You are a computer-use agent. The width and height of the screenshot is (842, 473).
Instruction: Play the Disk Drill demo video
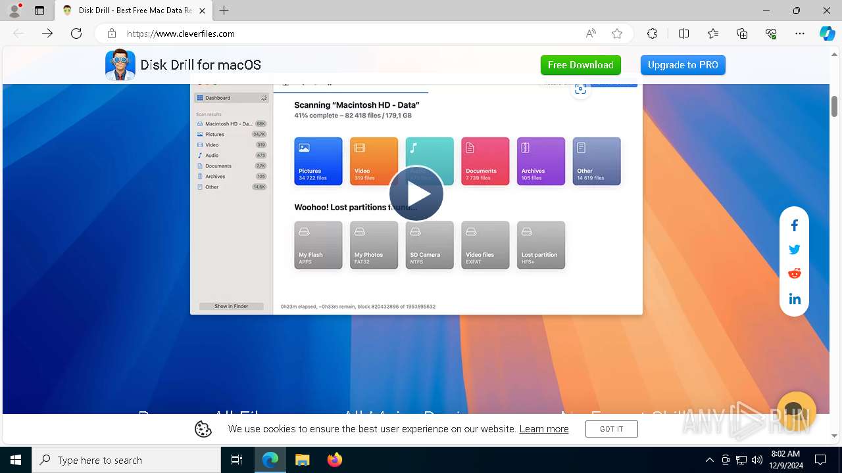coord(416,194)
